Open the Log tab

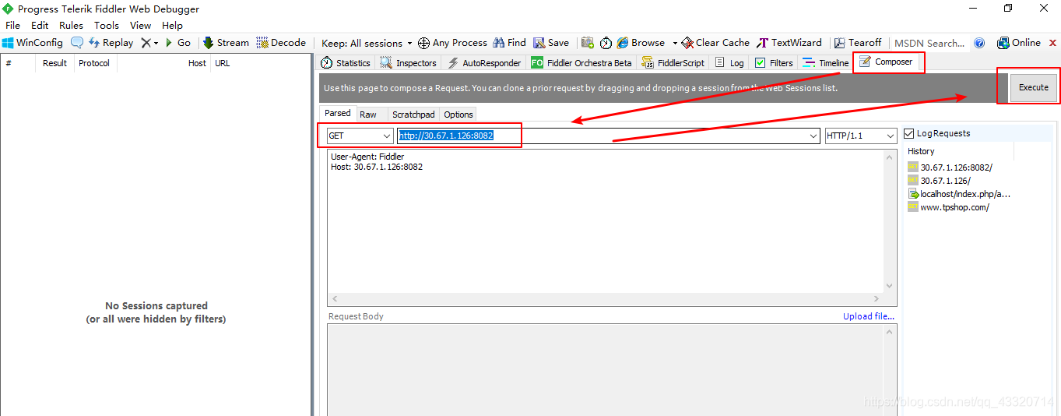click(x=729, y=63)
